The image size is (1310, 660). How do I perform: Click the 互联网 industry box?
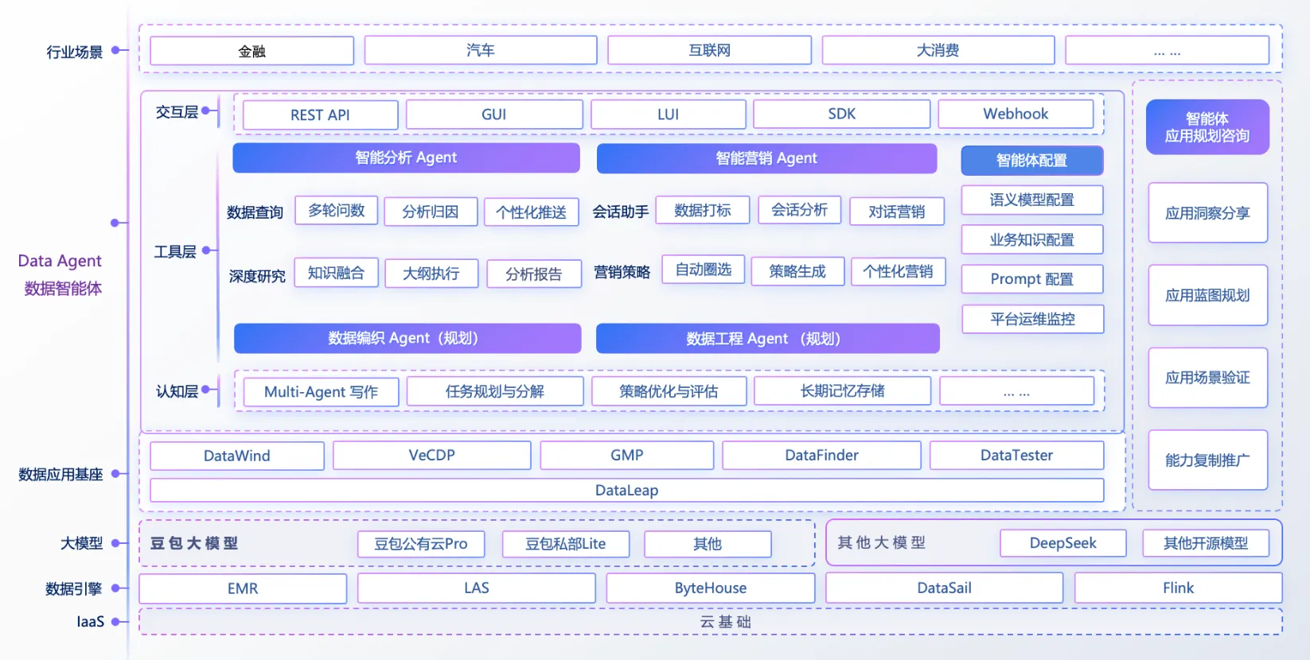tap(709, 50)
